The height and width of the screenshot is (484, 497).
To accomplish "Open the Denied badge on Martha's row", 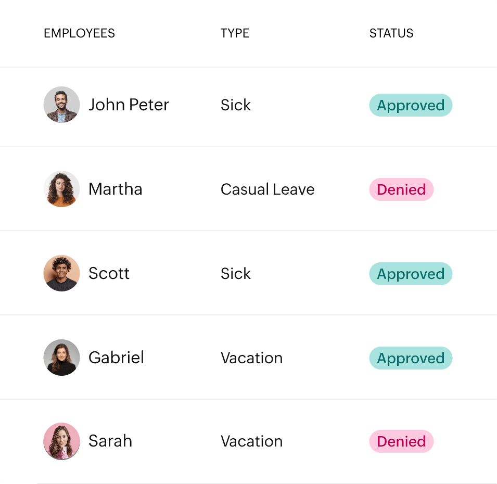I will tap(401, 189).
